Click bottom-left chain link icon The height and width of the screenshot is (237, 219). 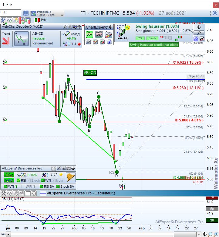(3, 234)
